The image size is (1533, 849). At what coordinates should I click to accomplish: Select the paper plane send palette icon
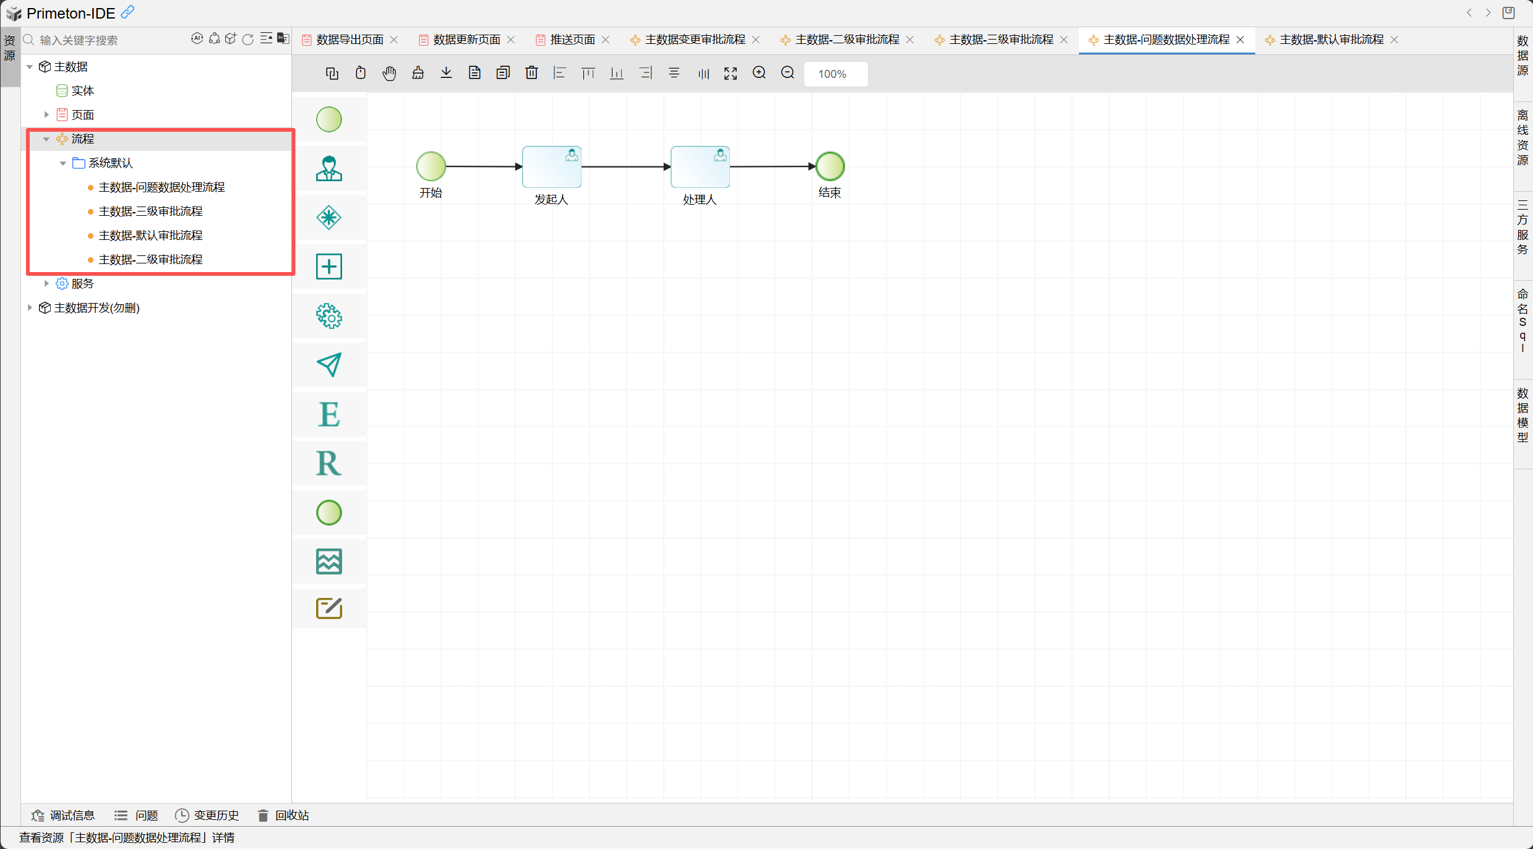tap(329, 365)
